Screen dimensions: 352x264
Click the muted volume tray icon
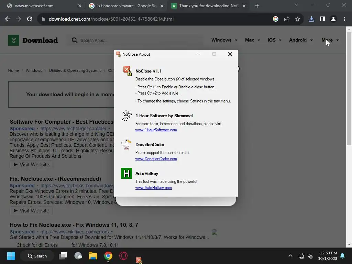click(x=310, y=256)
